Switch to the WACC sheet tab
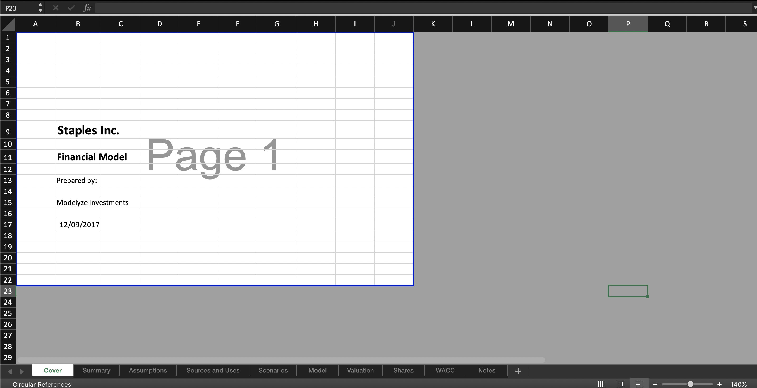The width and height of the screenshot is (757, 388). click(x=445, y=370)
